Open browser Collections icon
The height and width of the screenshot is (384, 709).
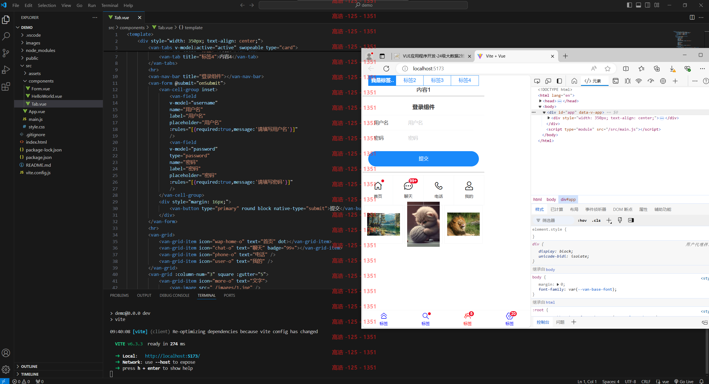[657, 69]
